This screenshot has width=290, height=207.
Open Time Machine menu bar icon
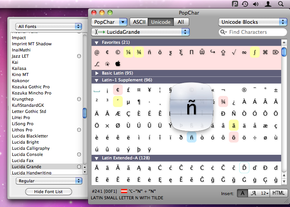[245, 4]
